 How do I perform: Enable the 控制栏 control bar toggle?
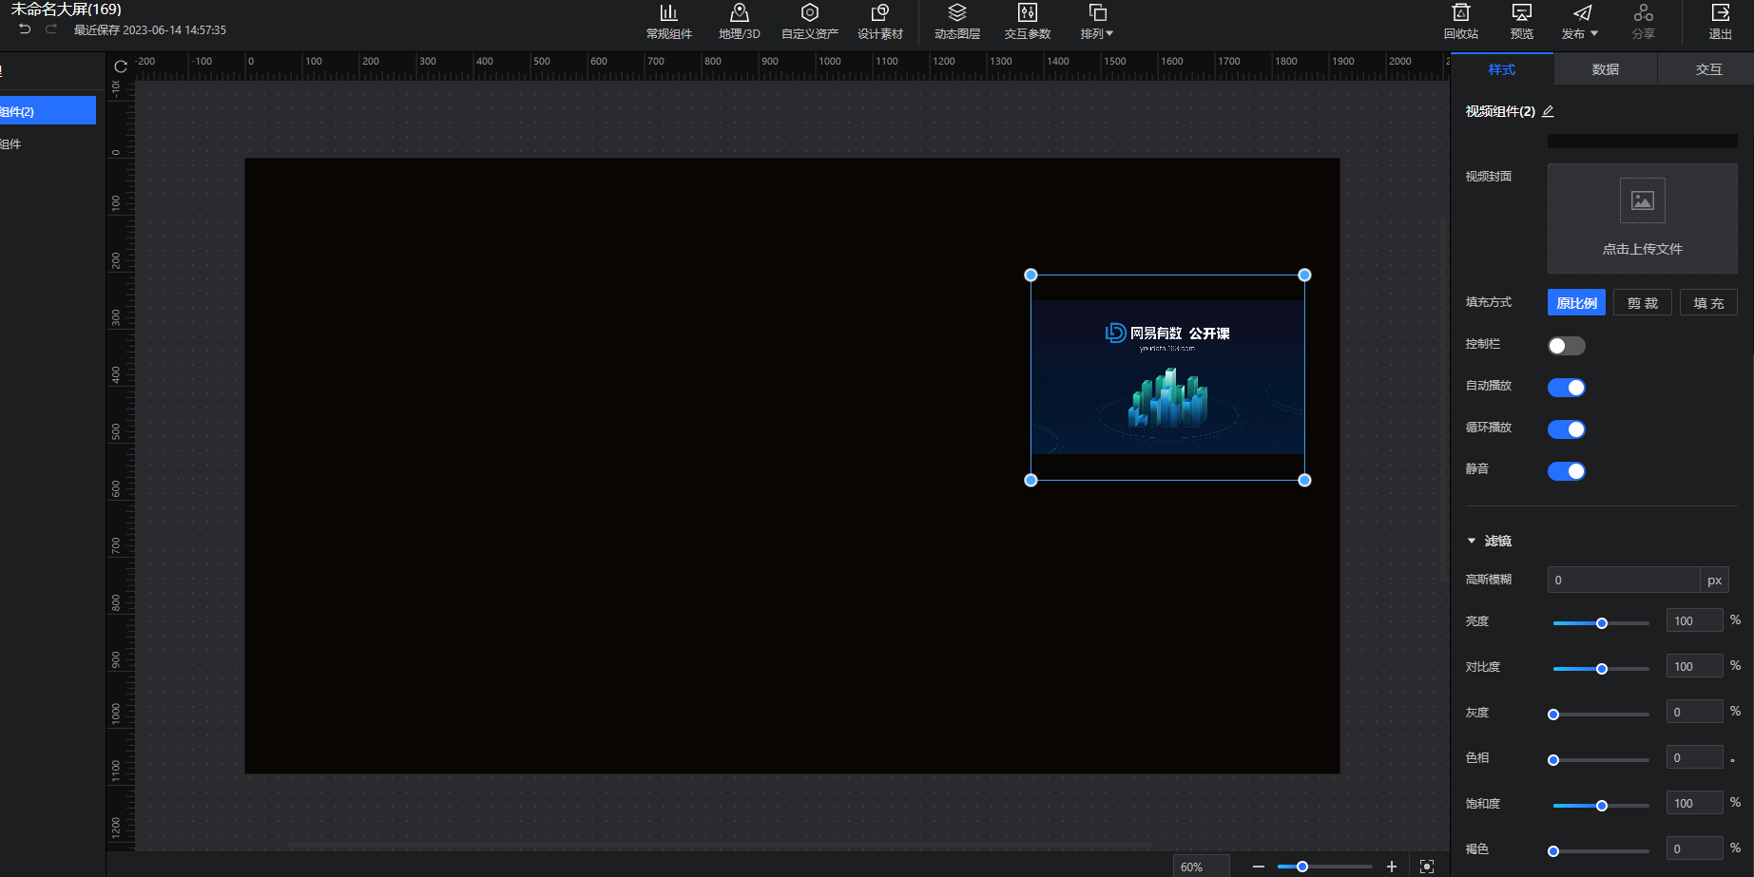coord(1566,346)
